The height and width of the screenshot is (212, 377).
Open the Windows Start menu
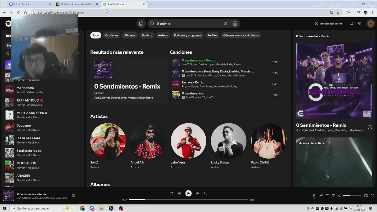coord(4,208)
